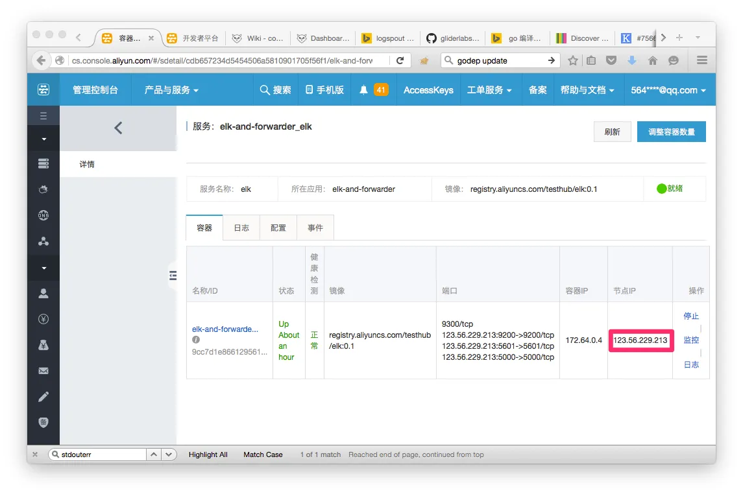Click the godep update search field

(500, 60)
